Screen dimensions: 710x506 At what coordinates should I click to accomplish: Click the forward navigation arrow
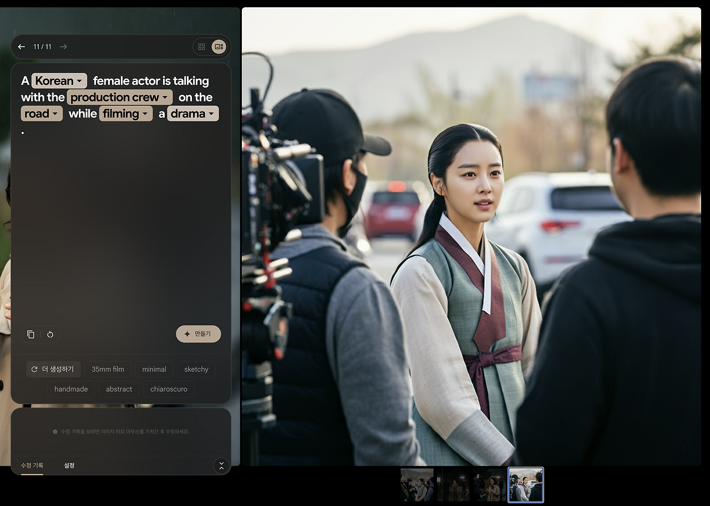(x=63, y=47)
